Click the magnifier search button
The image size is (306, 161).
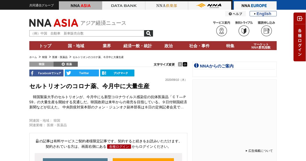pyautogui.click(x=148, y=33)
